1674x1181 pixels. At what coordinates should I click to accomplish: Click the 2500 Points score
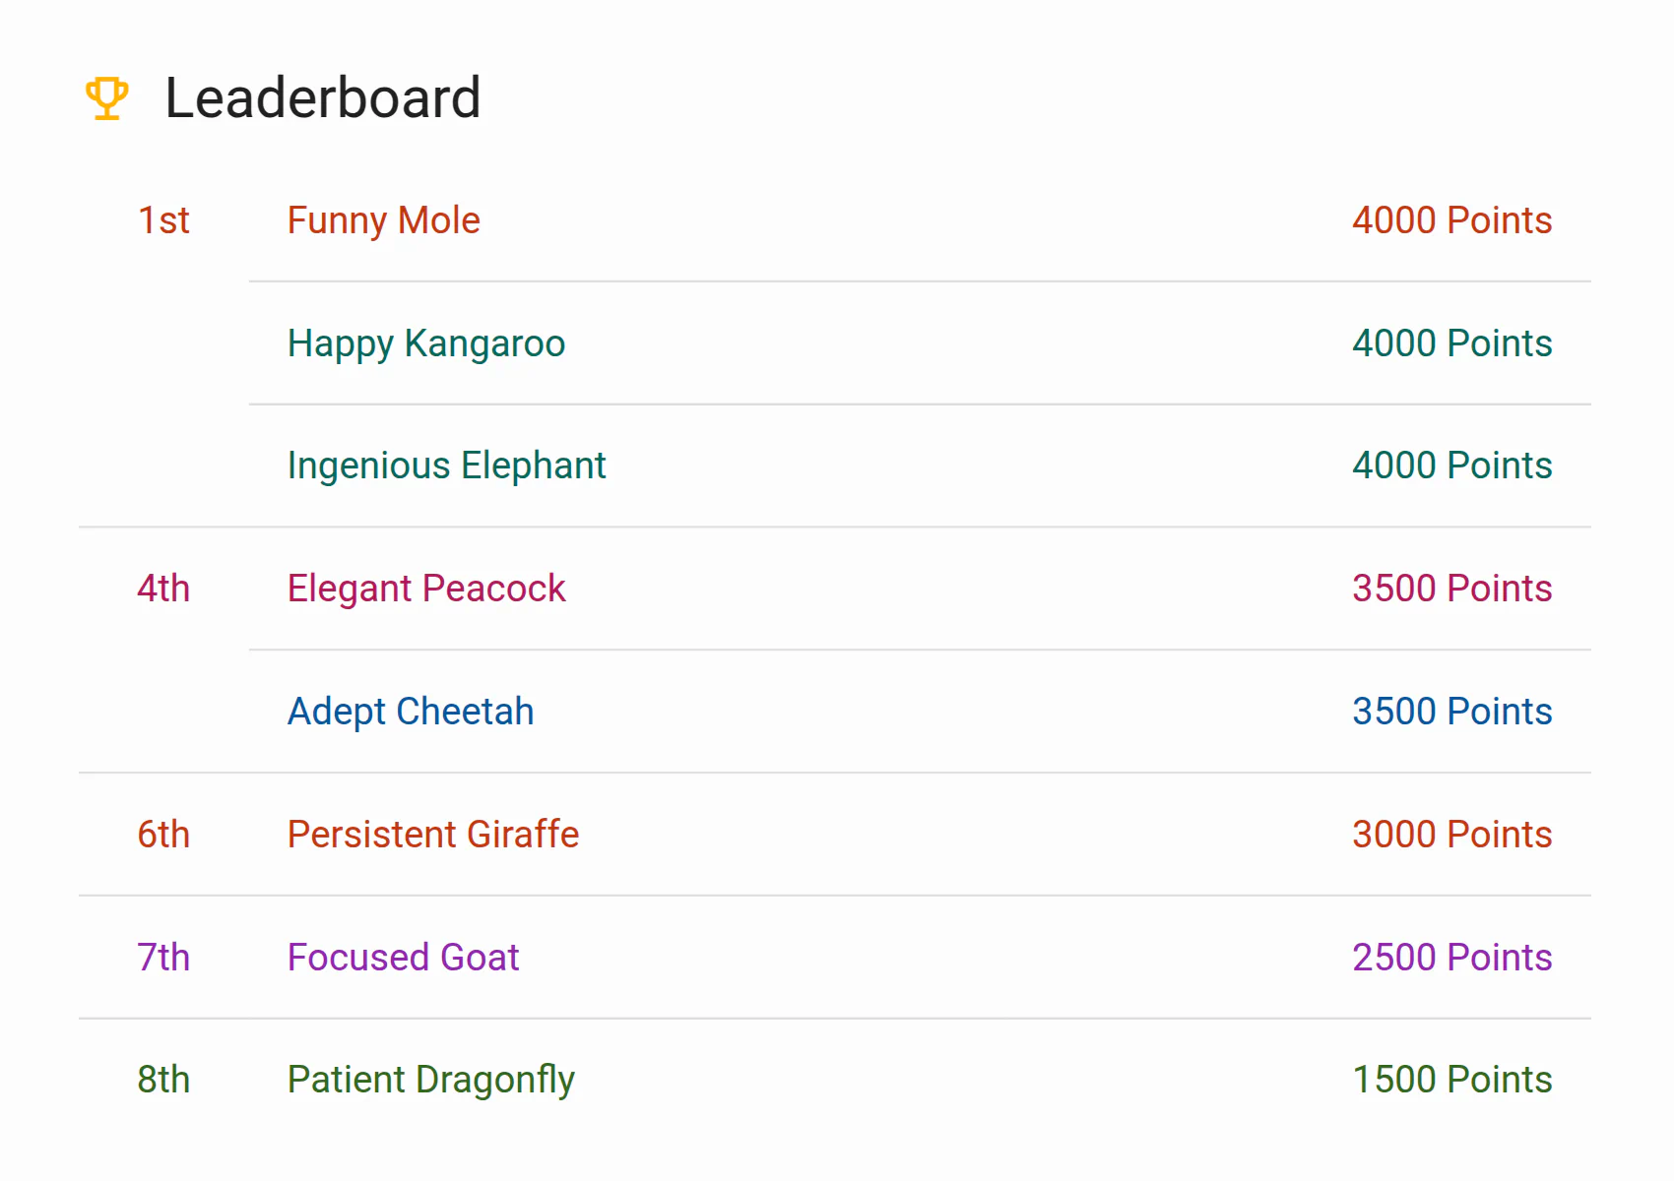point(1452,958)
